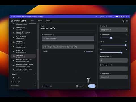The image size is (136, 102).
Task: Open the System prompt info icon
Action: point(53,35)
